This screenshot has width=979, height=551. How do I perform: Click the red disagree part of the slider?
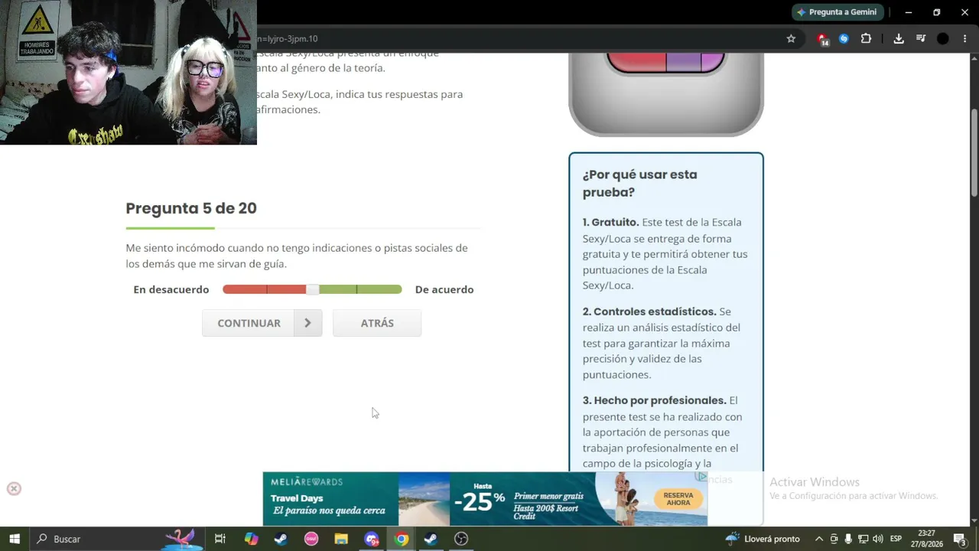coord(265,289)
